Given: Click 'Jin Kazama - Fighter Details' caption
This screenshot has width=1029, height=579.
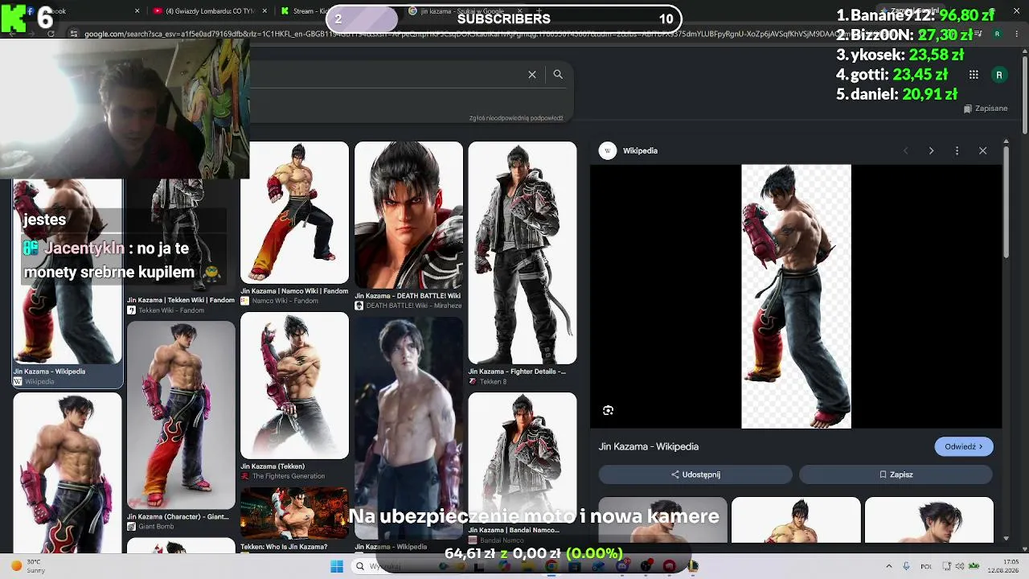Looking at the screenshot, I should point(517,372).
